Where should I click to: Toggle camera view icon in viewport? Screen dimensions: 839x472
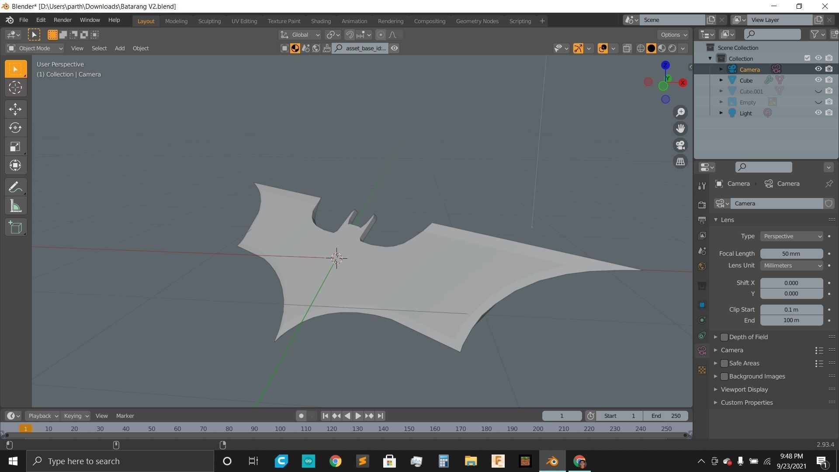tap(680, 145)
